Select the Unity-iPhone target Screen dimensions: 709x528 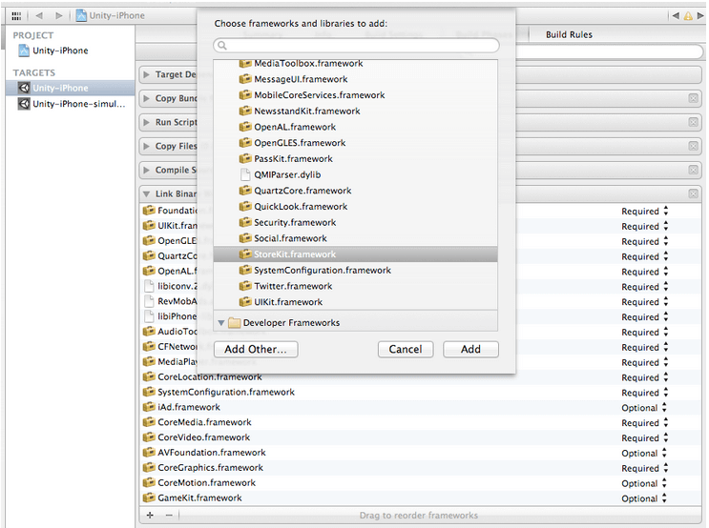[70, 88]
